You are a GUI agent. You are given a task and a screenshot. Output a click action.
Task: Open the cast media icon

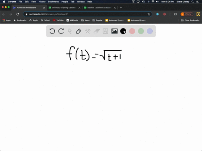pyautogui.click(x=175, y=14)
